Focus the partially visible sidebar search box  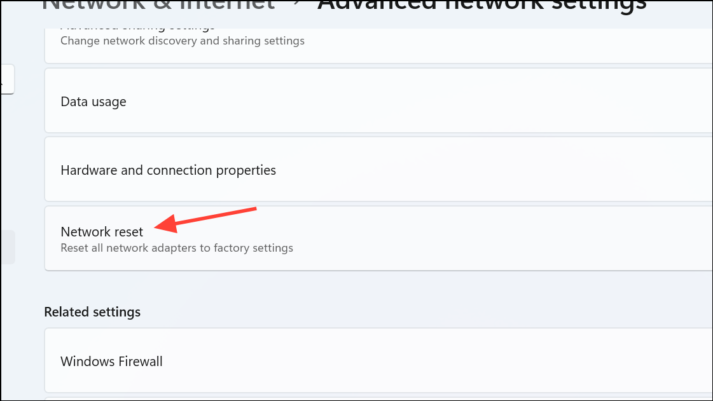(x=7, y=79)
